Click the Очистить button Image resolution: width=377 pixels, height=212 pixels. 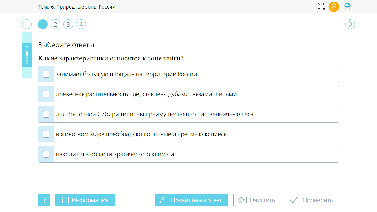[x=257, y=200]
